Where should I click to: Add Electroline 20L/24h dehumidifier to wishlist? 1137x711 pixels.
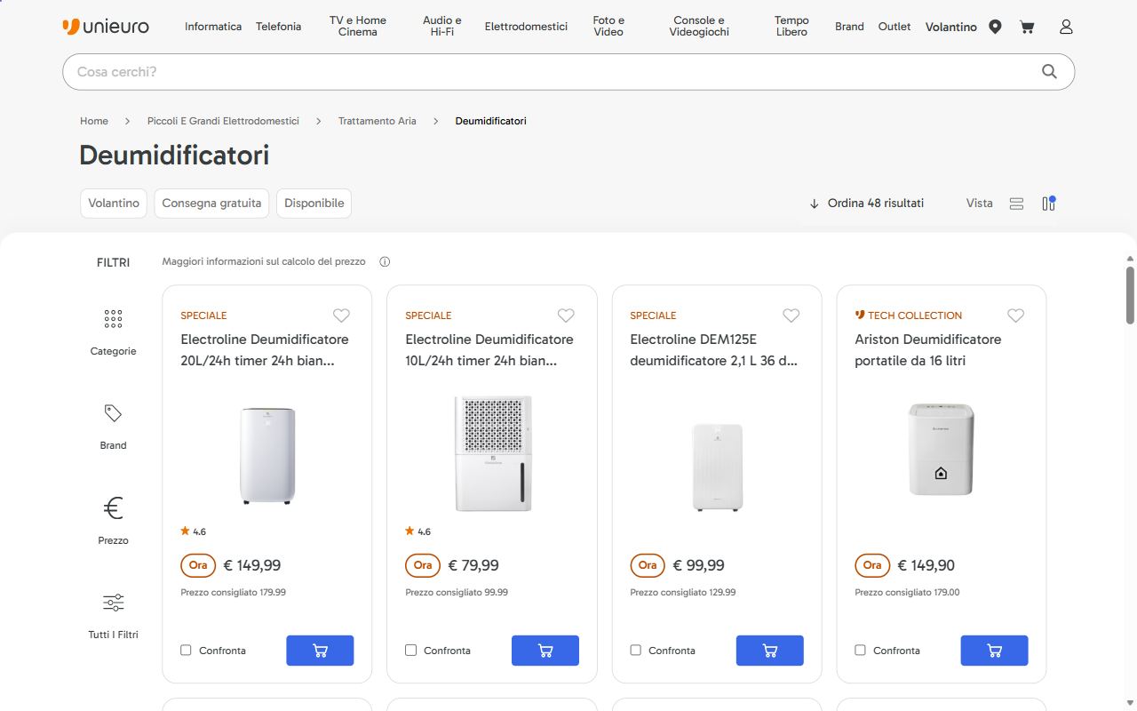(341, 316)
